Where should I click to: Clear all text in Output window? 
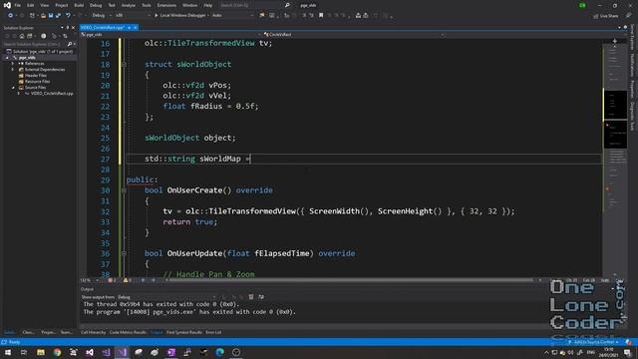point(251,297)
